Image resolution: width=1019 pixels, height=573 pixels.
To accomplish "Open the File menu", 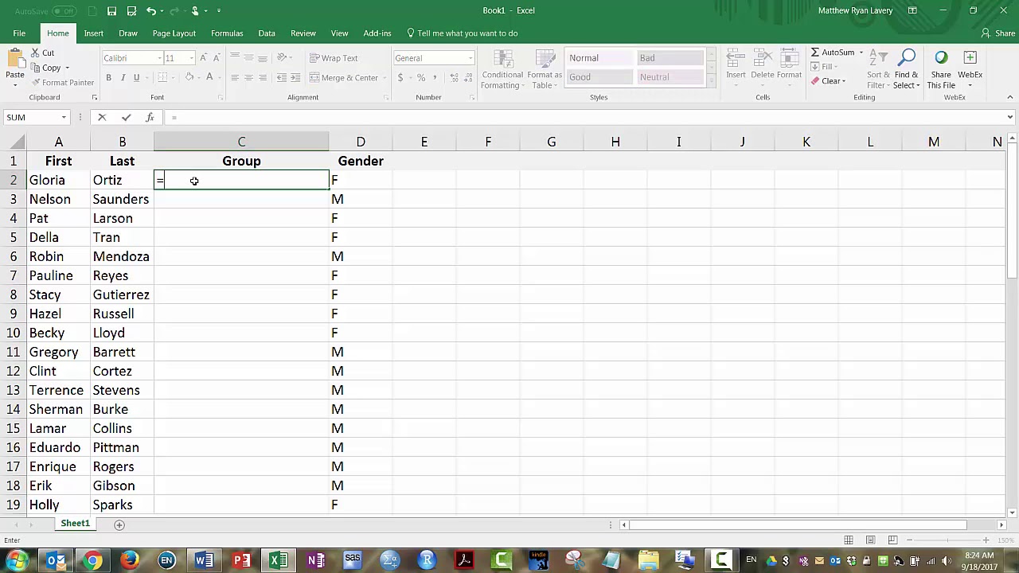I will point(19,33).
